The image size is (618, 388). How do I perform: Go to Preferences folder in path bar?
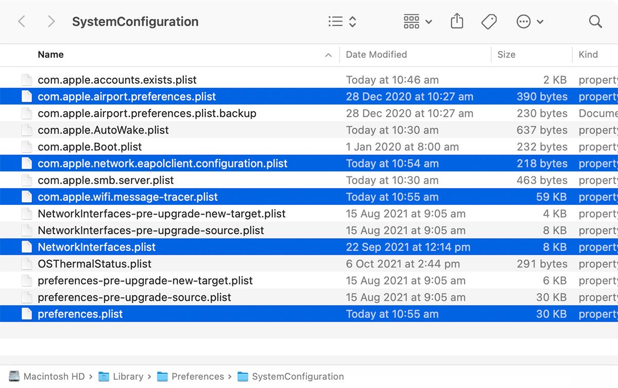click(x=197, y=376)
